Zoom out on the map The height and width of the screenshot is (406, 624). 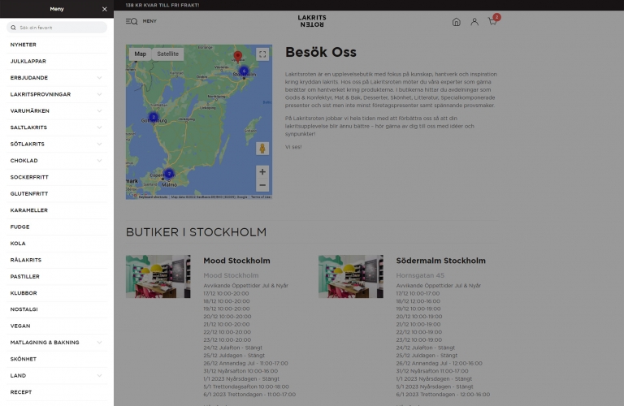tap(262, 185)
